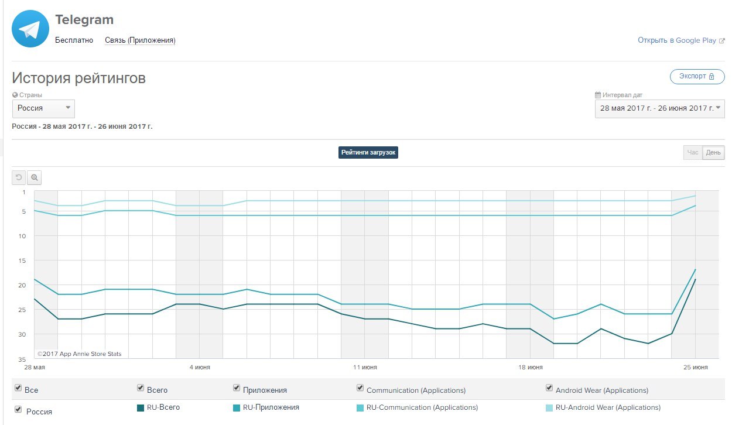This screenshot has width=732, height=425.
Task: Click the Экспорт button
Action: [697, 77]
